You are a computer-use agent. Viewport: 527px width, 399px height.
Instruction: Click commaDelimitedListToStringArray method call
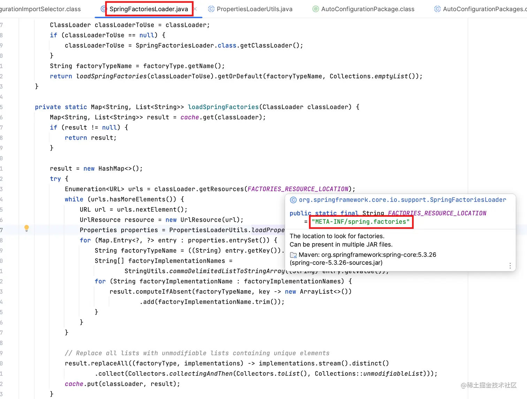pos(227,271)
